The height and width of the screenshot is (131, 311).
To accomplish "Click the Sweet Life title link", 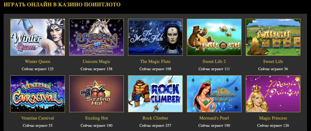I will (273, 61).
